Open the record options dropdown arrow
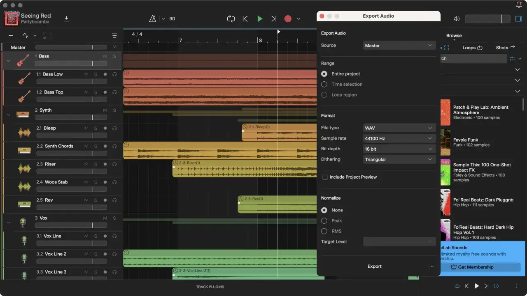 298,19
